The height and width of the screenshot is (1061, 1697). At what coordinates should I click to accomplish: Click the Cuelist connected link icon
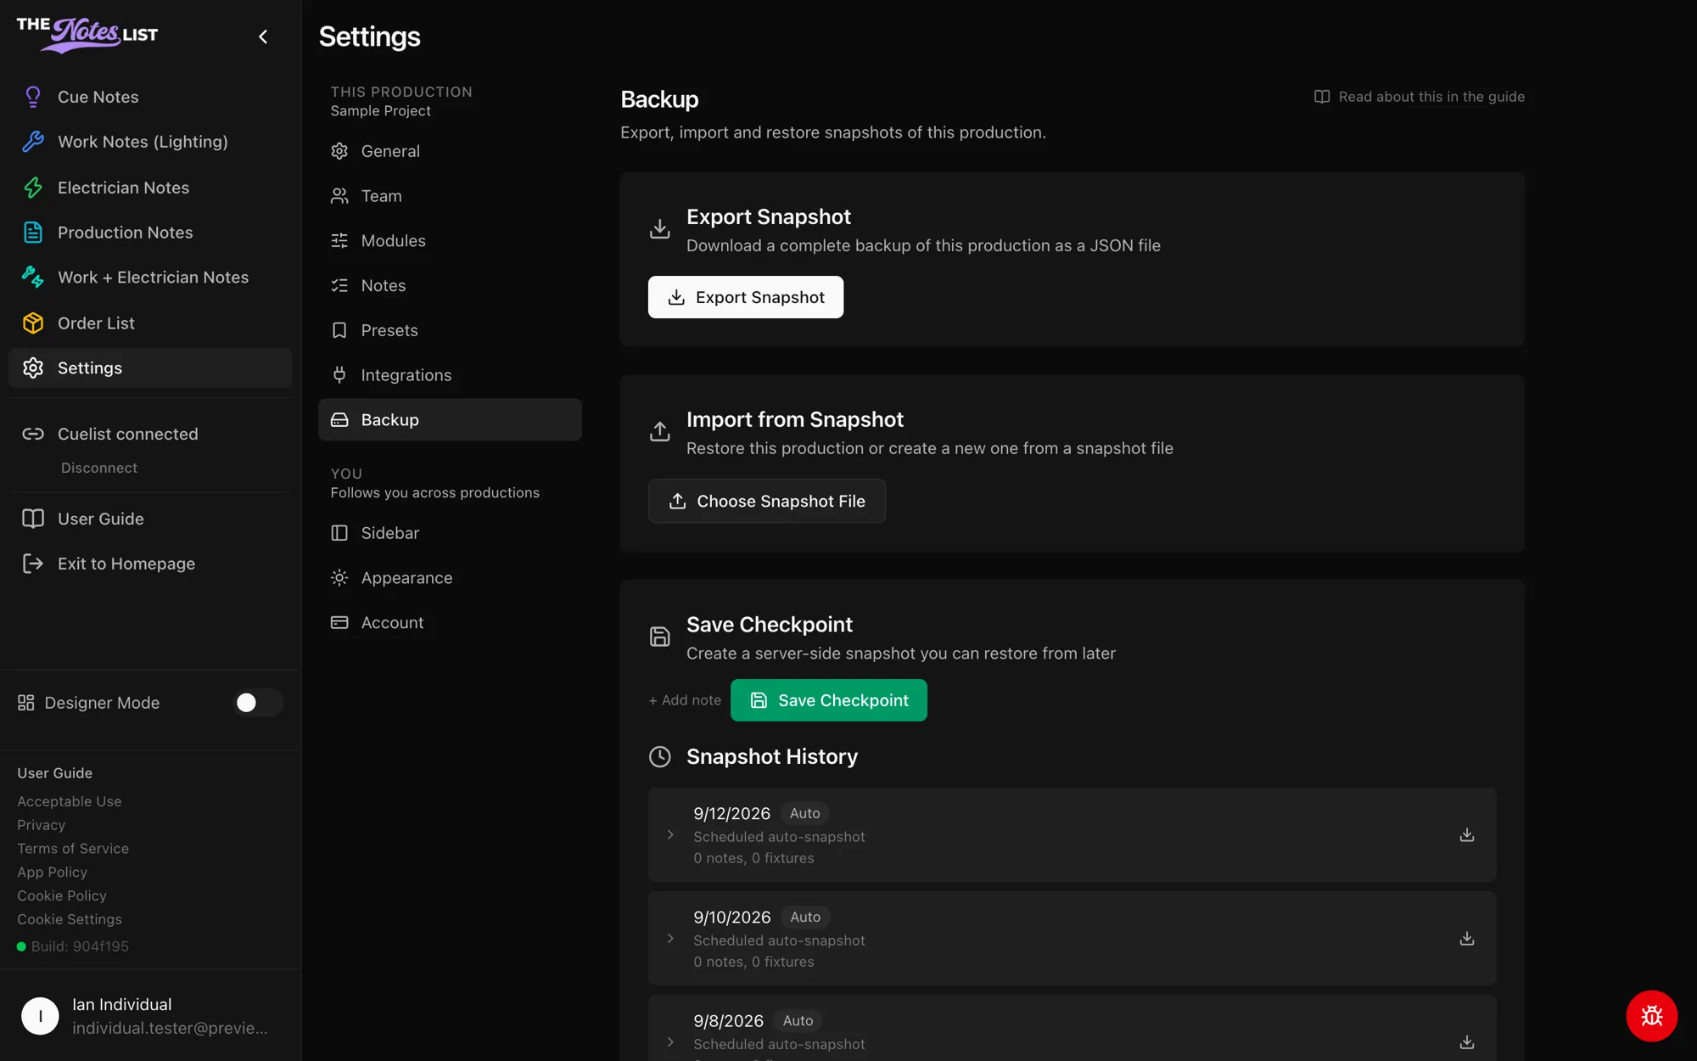pyautogui.click(x=33, y=434)
